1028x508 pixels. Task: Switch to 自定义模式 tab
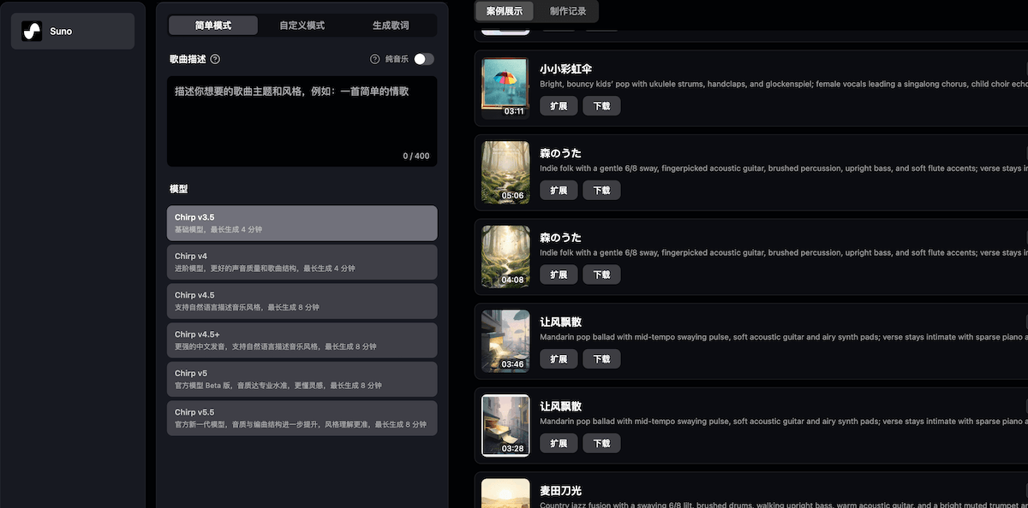[x=302, y=26]
